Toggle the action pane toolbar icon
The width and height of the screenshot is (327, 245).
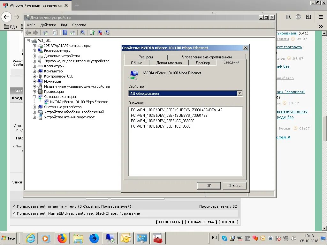72,33
